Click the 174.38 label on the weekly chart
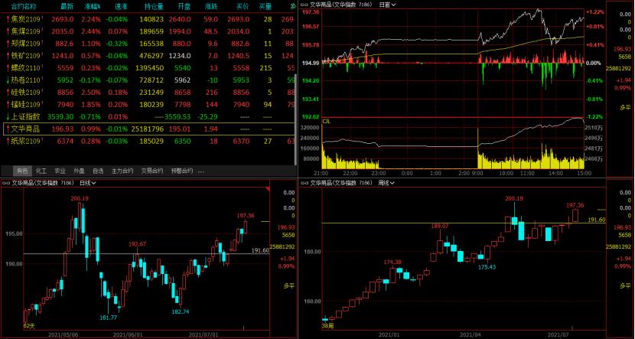 pos(392,262)
